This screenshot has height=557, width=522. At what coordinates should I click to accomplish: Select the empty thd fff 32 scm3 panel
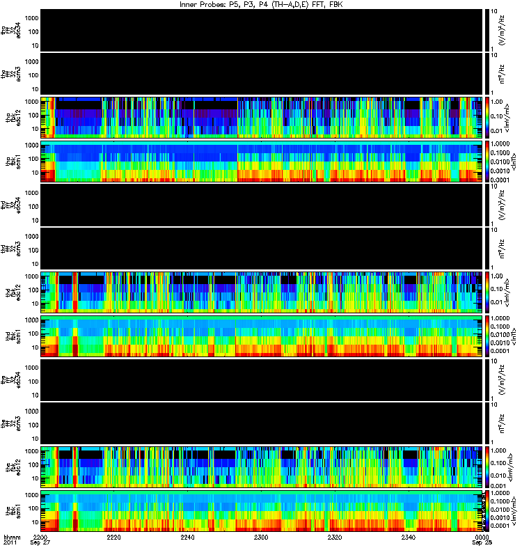point(262,249)
